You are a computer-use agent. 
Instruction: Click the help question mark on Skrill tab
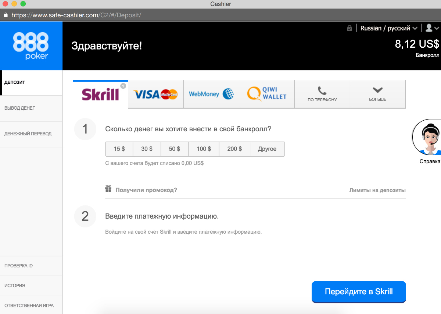(x=123, y=86)
